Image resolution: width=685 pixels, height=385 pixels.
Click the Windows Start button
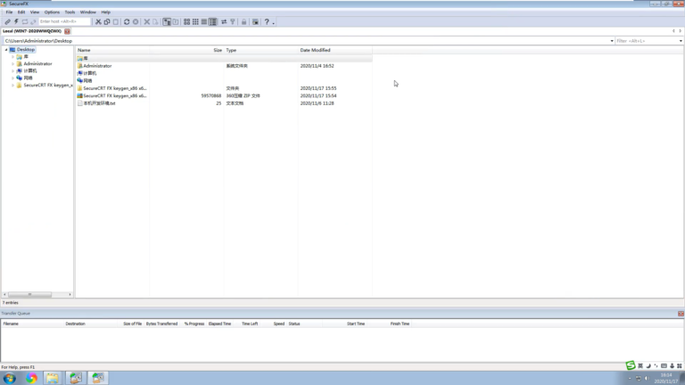[x=10, y=378]
